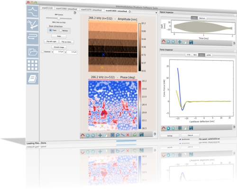Viewport: 237px width, 189px height.
Task: Toggle pan tool in Force Inspector toolbar
Action: [x=180, y=128]
